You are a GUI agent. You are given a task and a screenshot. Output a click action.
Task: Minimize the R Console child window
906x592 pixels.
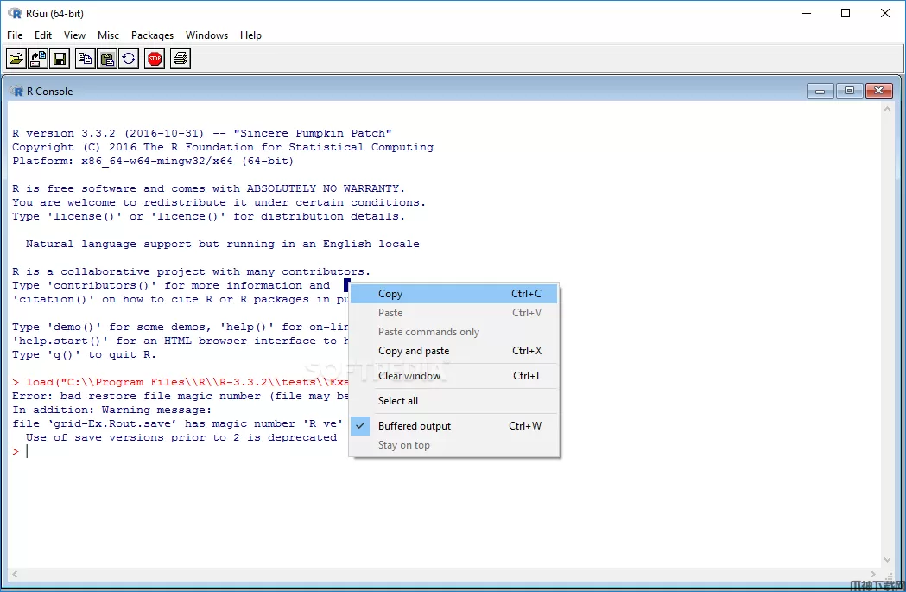pos(820,91)
